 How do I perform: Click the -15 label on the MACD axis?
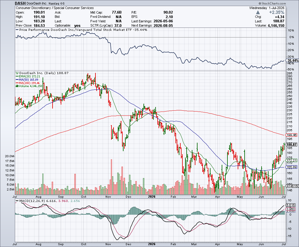[289, 236]
